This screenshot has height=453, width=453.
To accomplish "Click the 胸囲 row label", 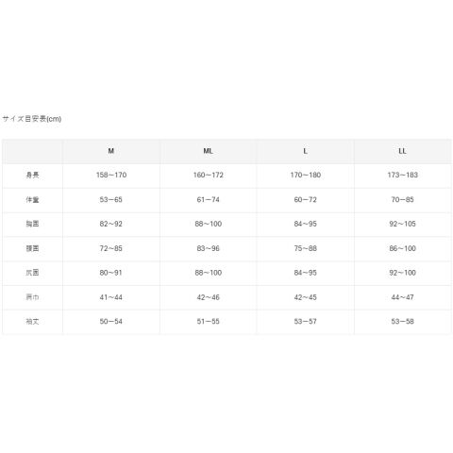I will tap(32, 224).
